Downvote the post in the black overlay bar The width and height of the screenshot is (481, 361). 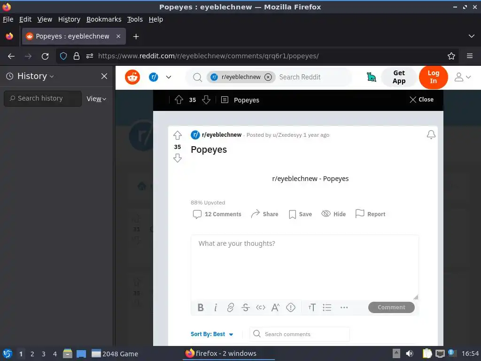click(x=206, y=100)
